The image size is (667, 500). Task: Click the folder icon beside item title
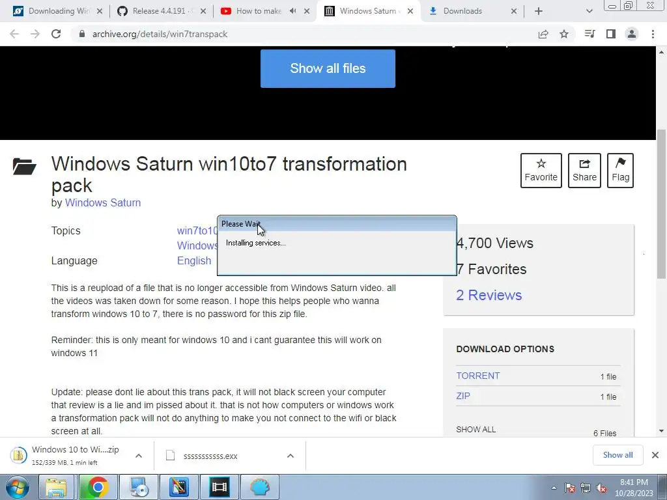click(x=24, y=166)
